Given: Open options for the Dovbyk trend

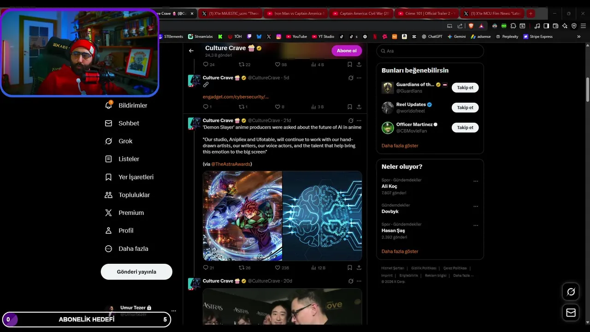Looking at the screenshot, I should tap(476, 206).
